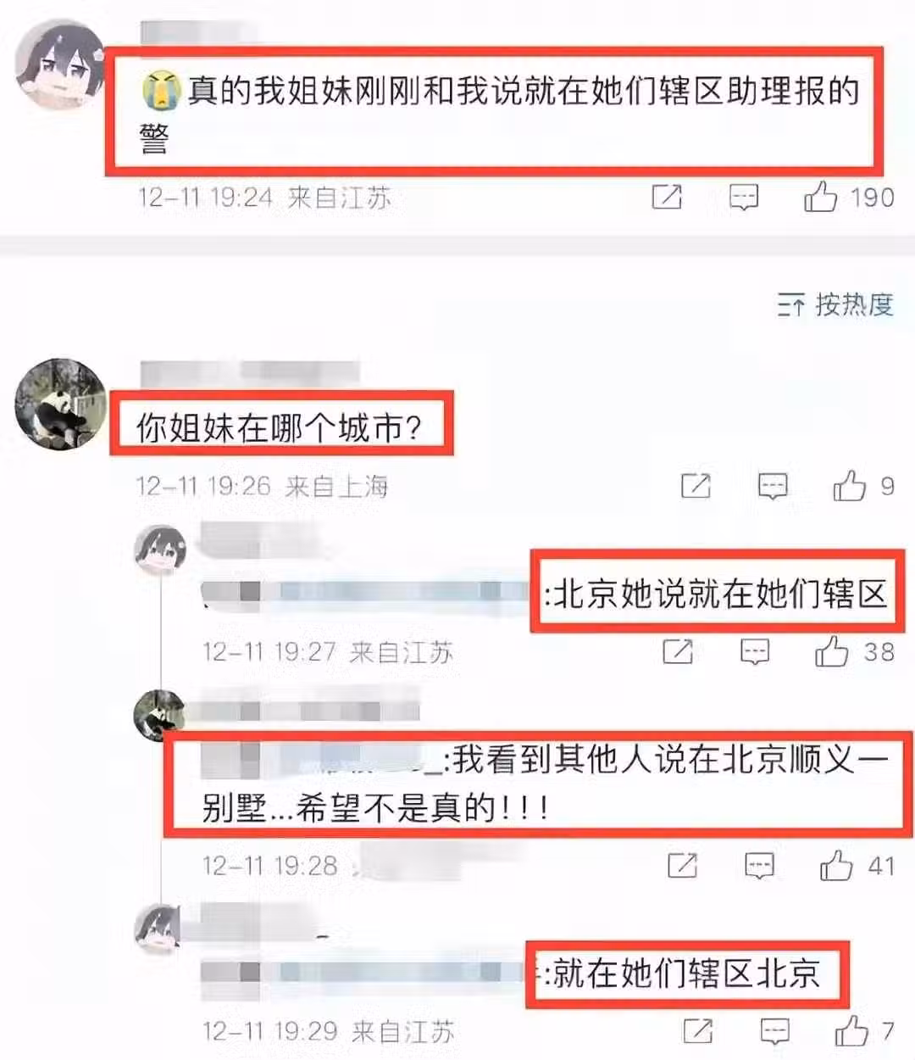Open the reply 北京她说就在她们辖区
This screenshot has width=915, height=1060.
(718, 594)
